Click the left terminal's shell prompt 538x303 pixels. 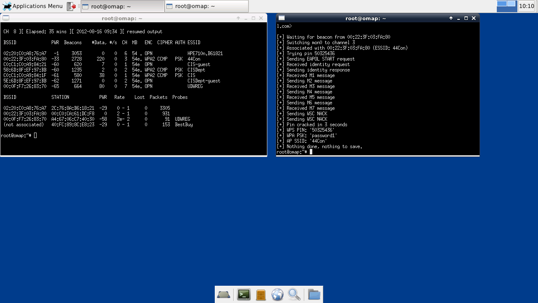[x=17, y=136]
